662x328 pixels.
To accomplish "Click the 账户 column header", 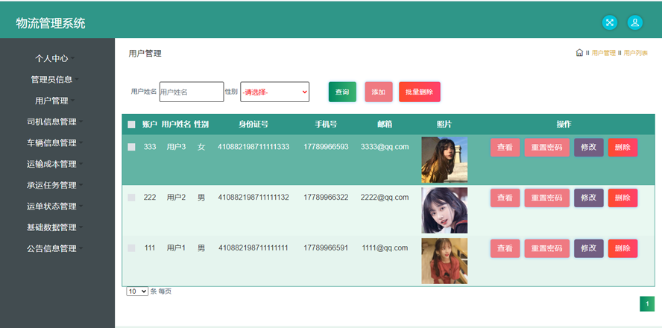I will (150, 124).
